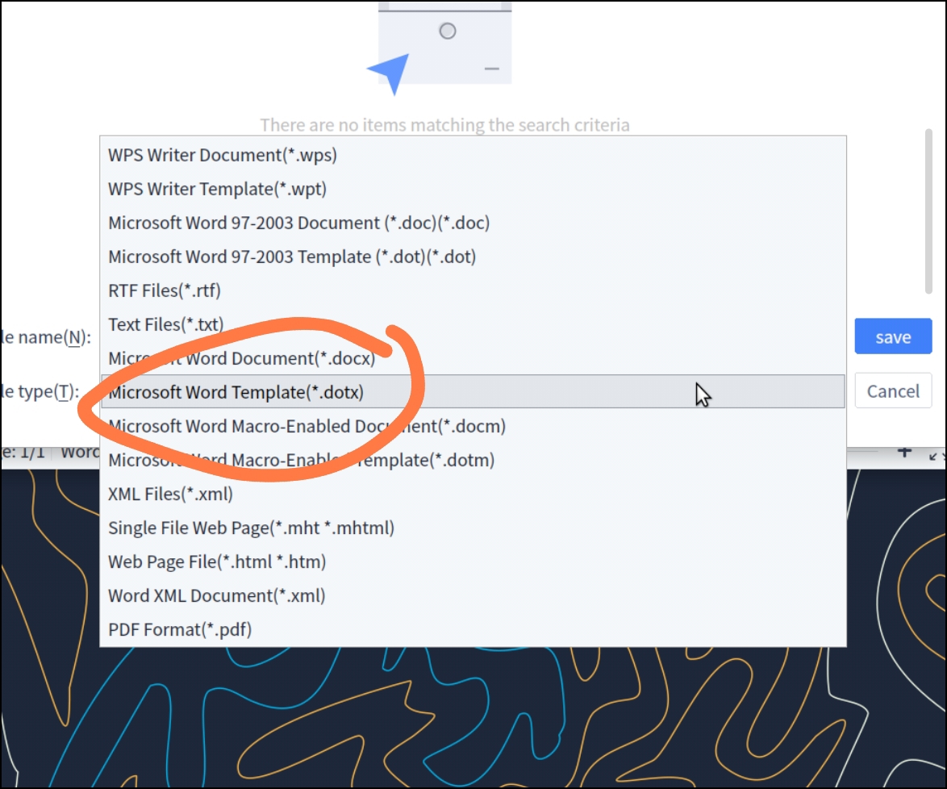Click the file list vertical scrollbar
The height and width of the screenshot is (789, 947).
pyautogui.click(x=928, y=211)
